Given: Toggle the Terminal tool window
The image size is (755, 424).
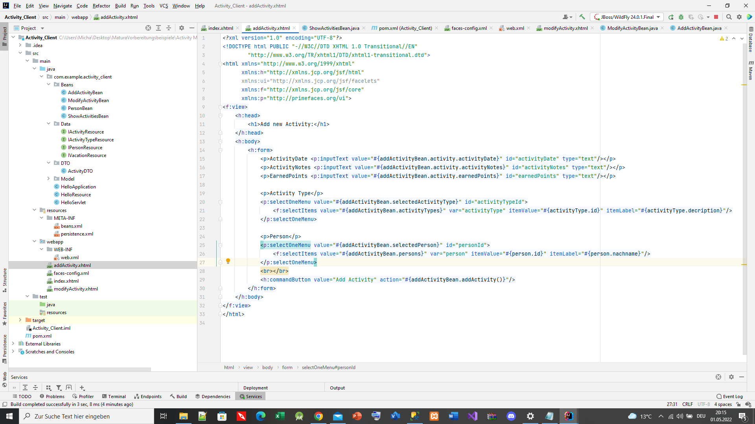Looking at the screenshot, I should pyautogui.click(x=114, y=397).
